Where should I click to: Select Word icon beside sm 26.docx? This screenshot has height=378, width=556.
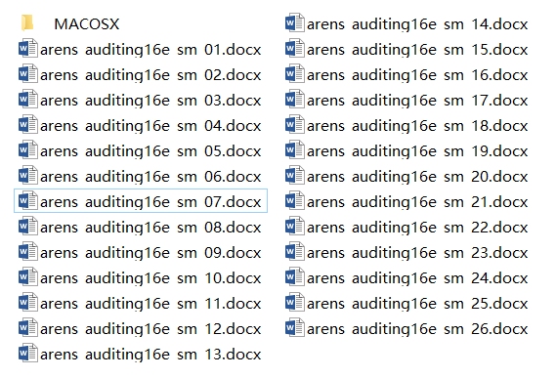(295, 328)
